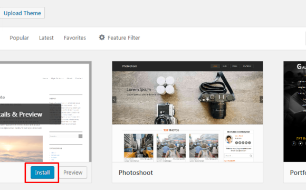Viewport: 306px width, 190px height.
Task: Click the contributor avatar in Photoshoot preview
Action: point(229,139)
